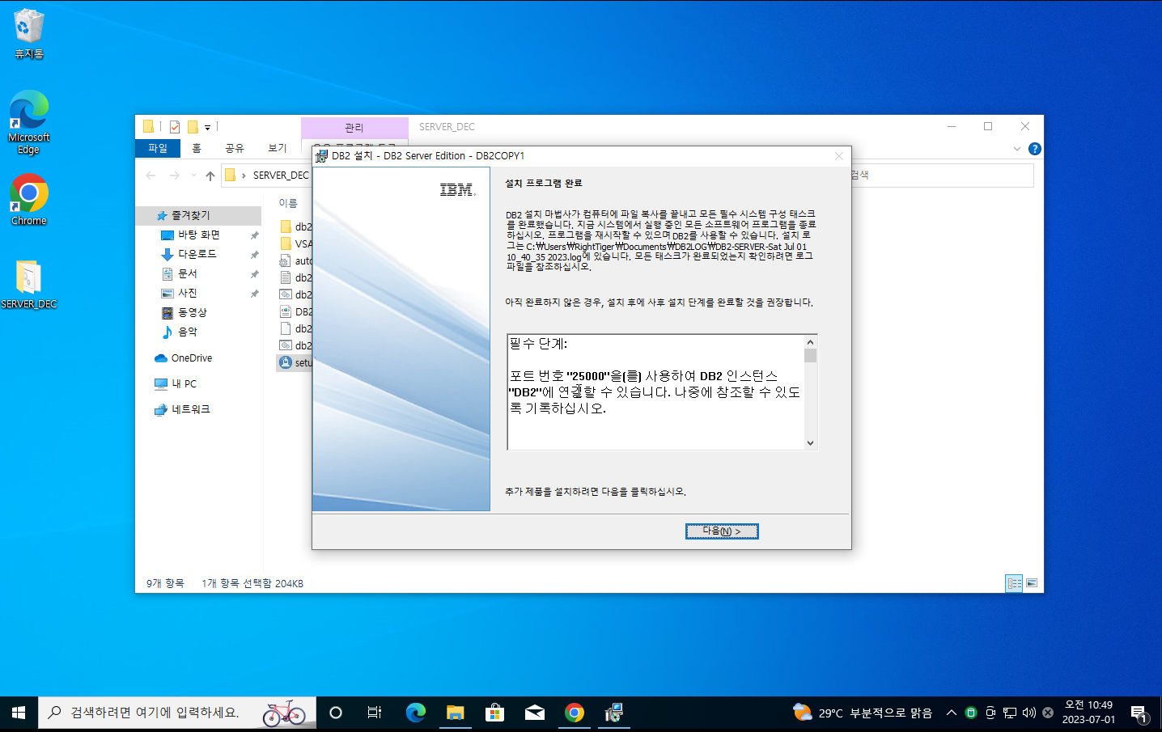
Task: Open Cortana circle on taskbar
Action: tap(336, 713)
